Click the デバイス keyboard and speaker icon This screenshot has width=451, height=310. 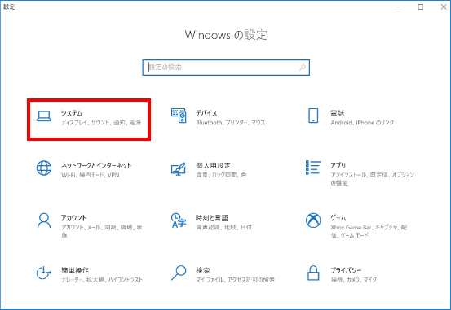click(x=179, y=116)
